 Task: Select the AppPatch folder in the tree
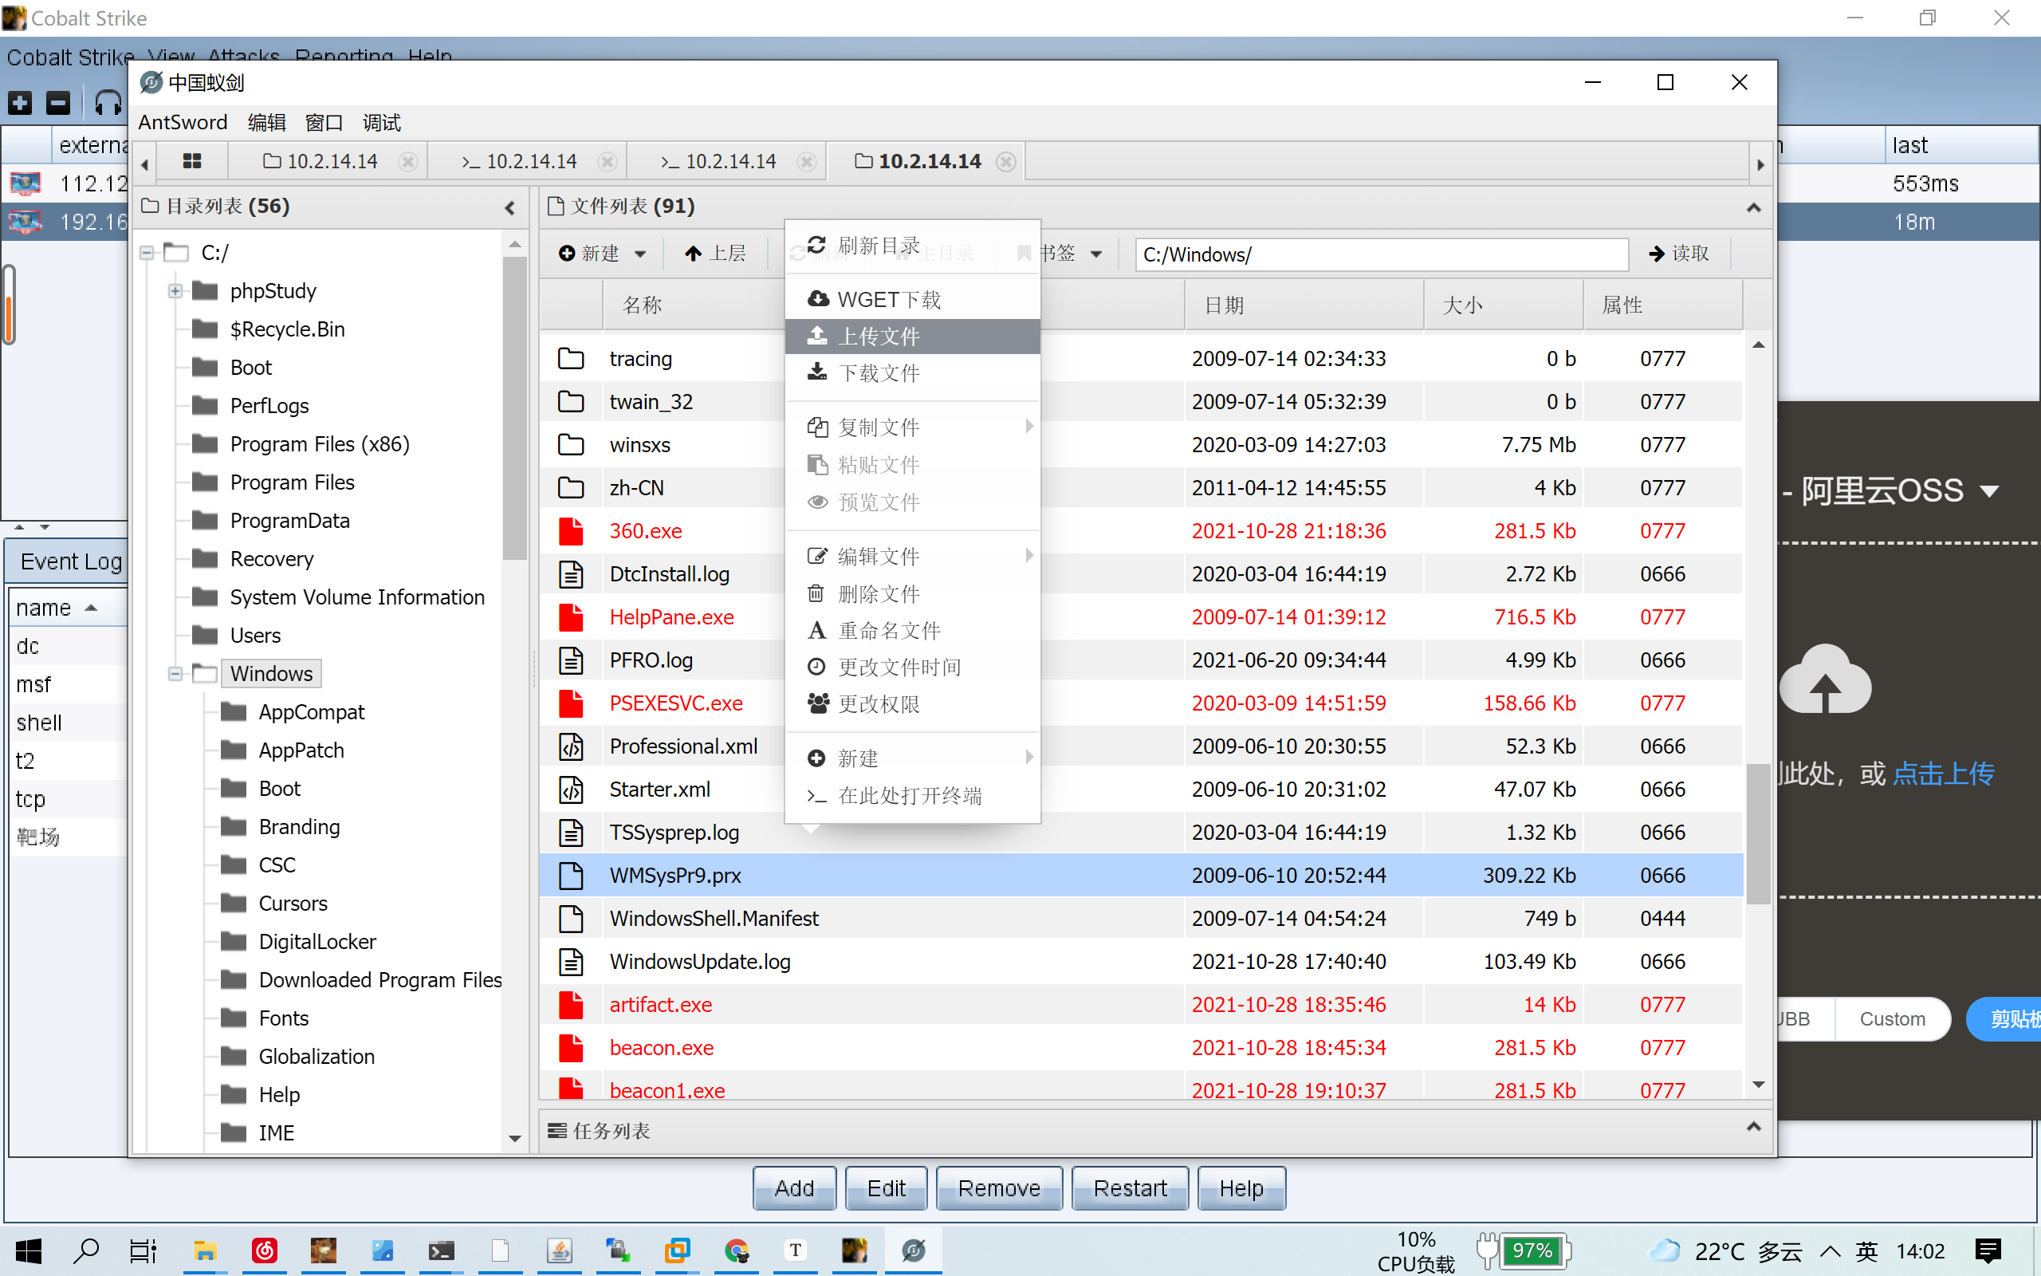301,750
